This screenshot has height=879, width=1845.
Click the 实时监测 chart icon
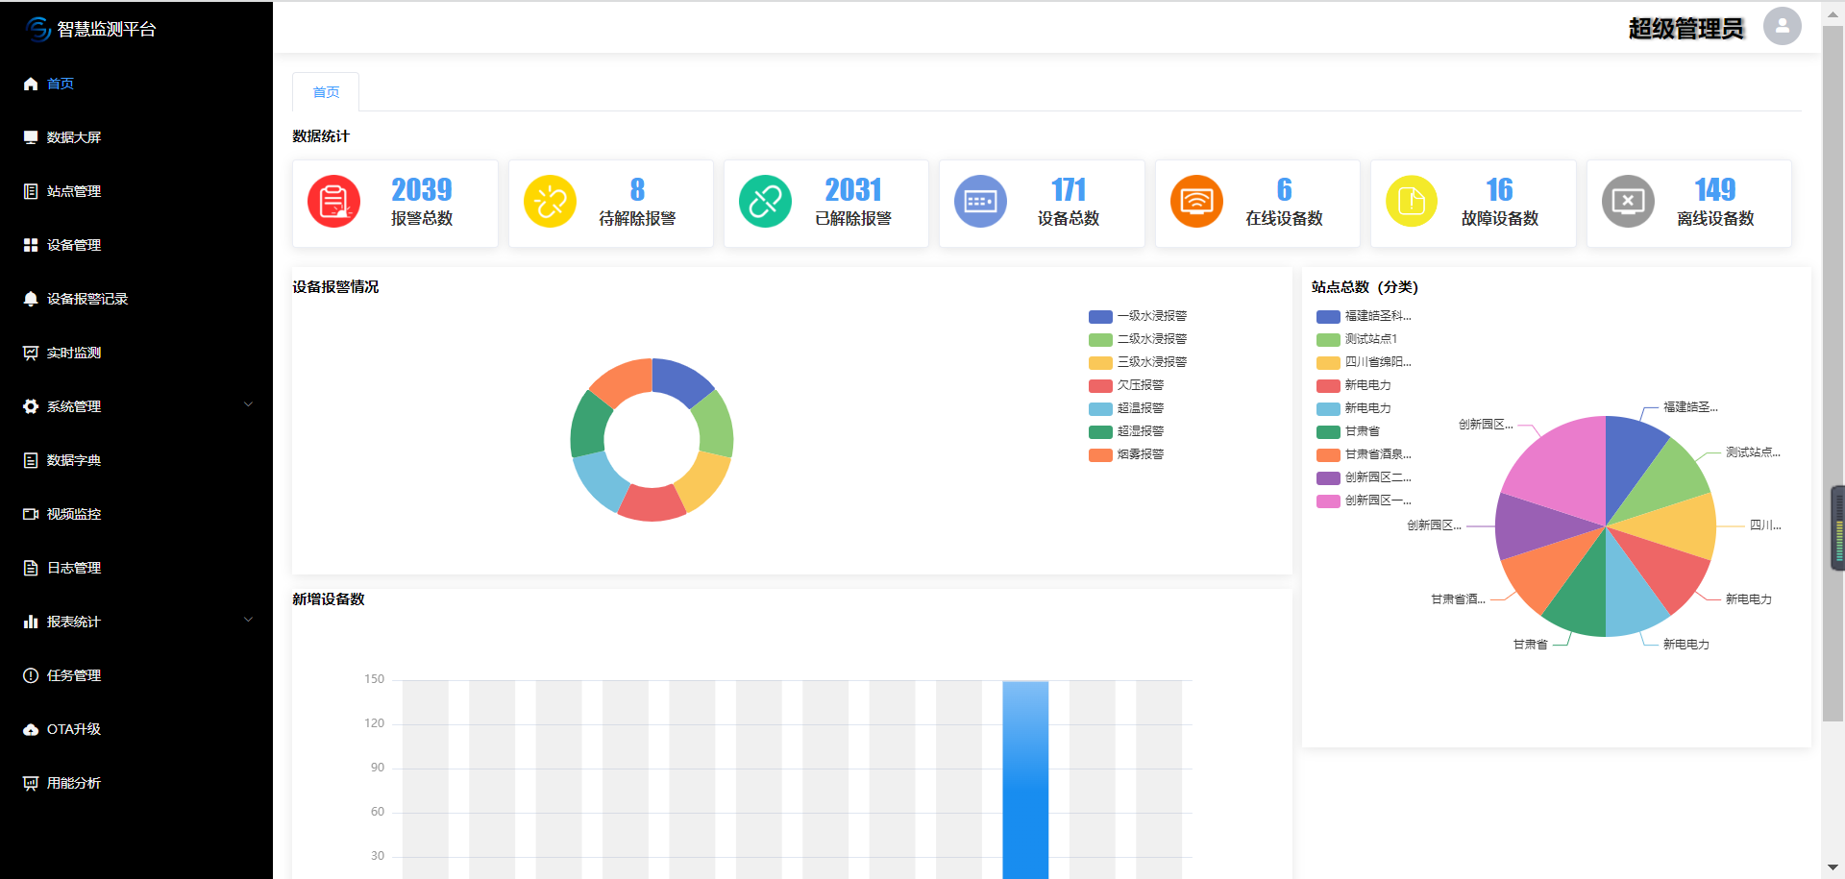(x=31, y=353)
